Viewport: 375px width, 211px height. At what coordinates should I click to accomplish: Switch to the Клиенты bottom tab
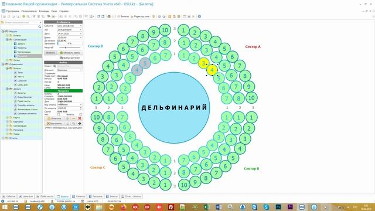click(x=79, y=196)
